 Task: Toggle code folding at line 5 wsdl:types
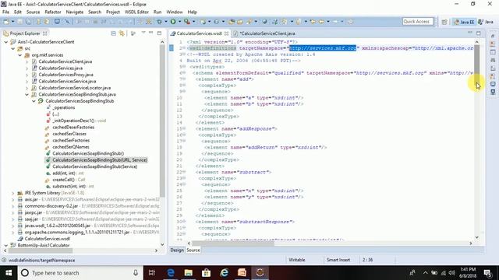(x=184, y=67)
